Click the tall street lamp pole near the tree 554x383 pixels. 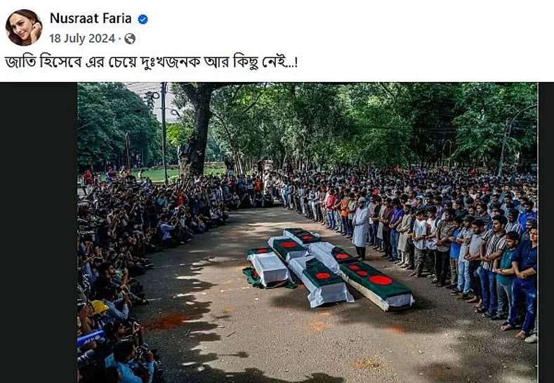click(x=164, y=133)
